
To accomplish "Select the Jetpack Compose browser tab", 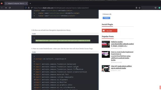I will click(x=16, y=3).
